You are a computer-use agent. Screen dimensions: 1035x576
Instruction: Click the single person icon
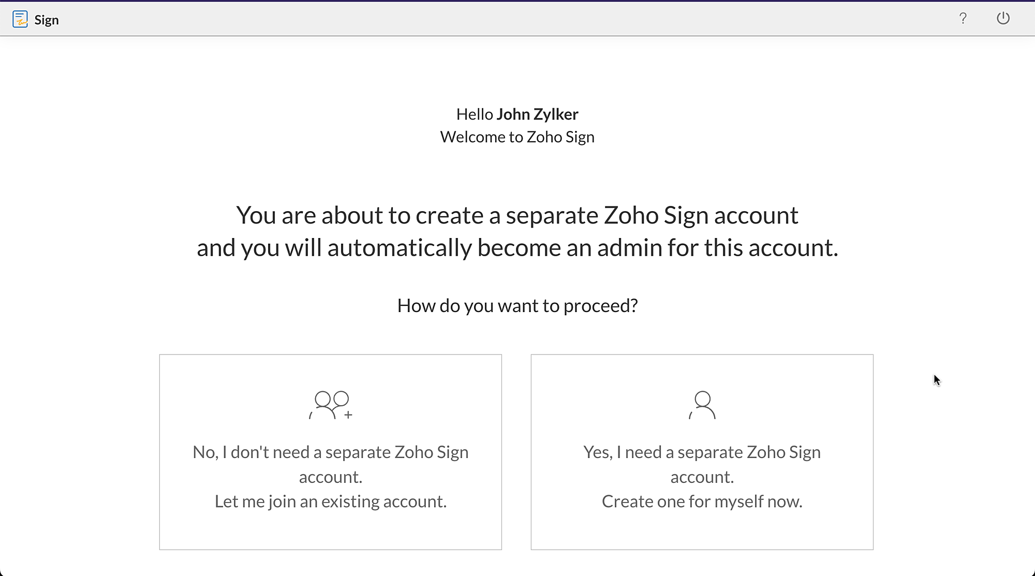pos(702,405)
